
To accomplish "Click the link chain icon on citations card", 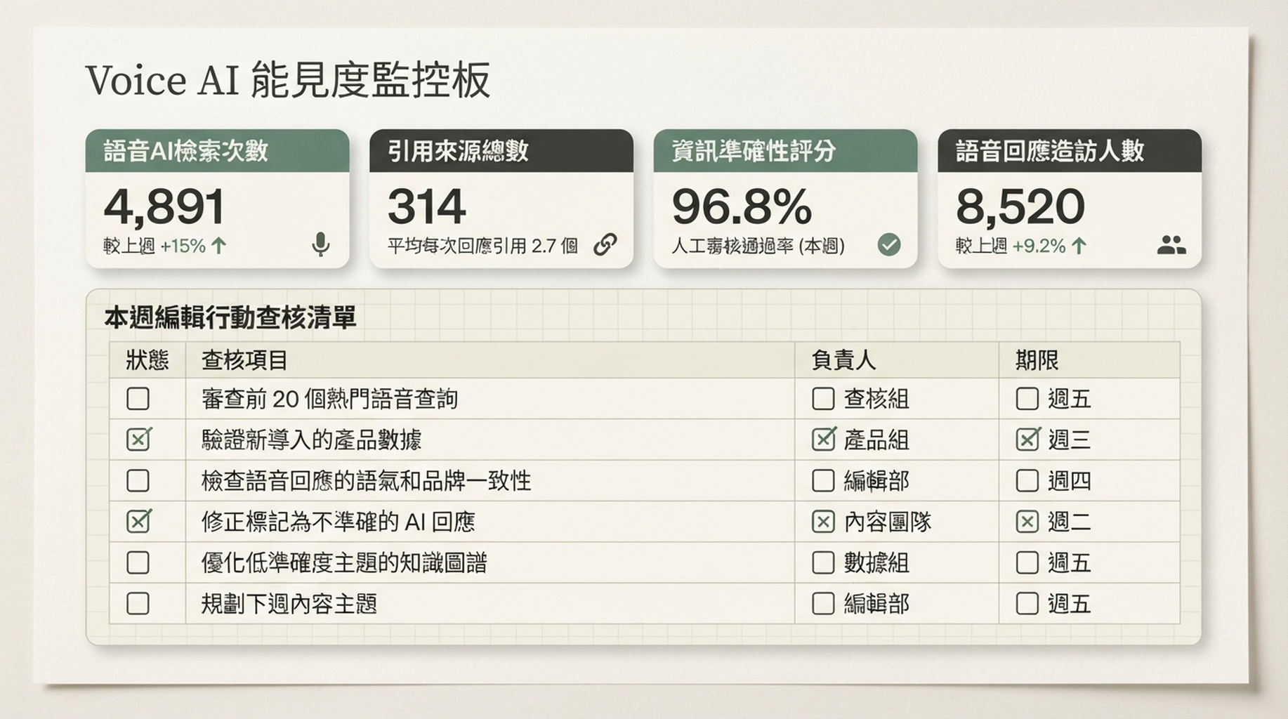I will 605,244.
